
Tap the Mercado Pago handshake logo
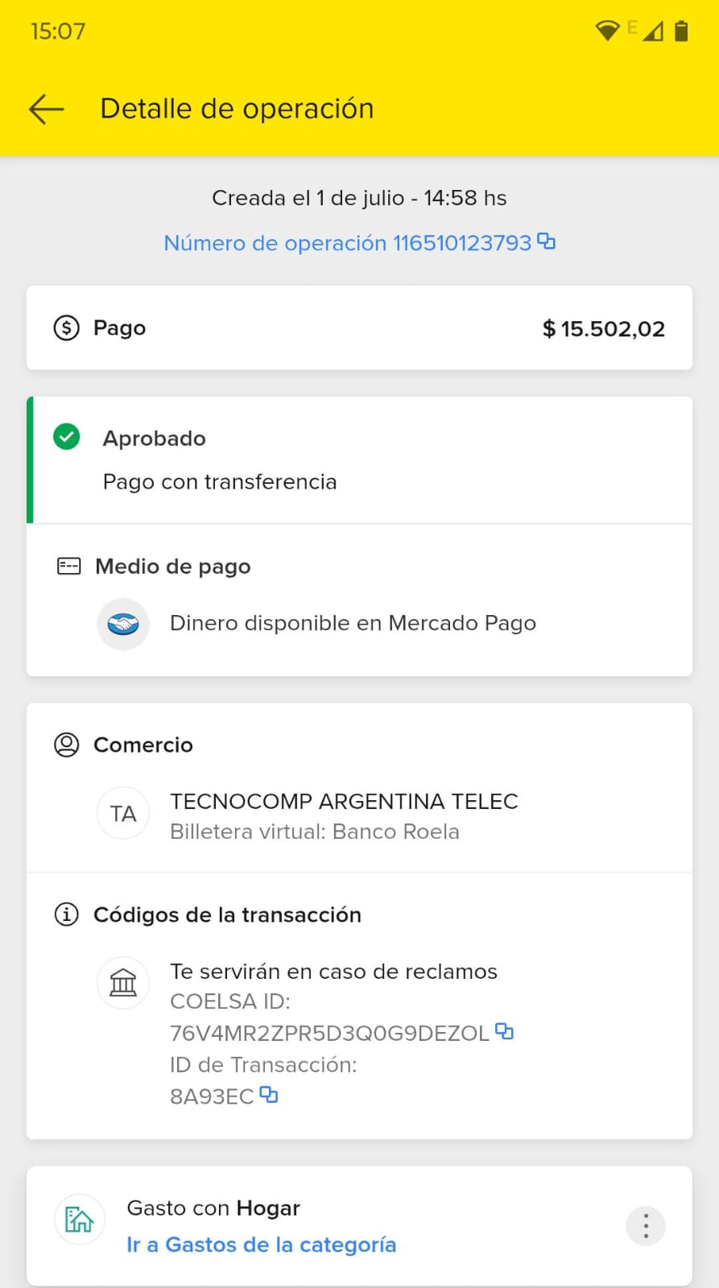click(x=123, y=624)
